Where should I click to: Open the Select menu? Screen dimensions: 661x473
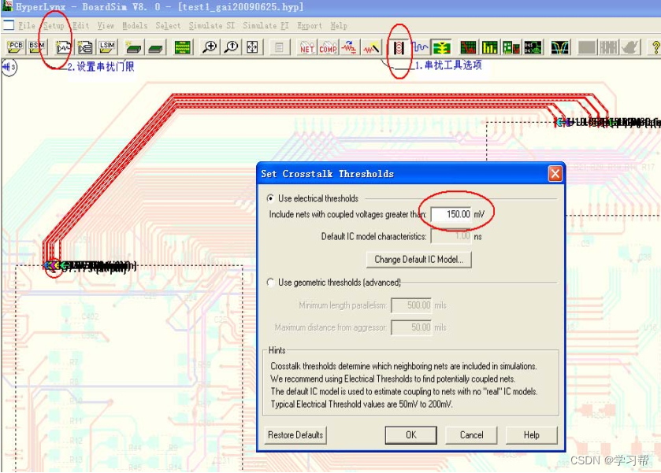click(x=168, y=26)
